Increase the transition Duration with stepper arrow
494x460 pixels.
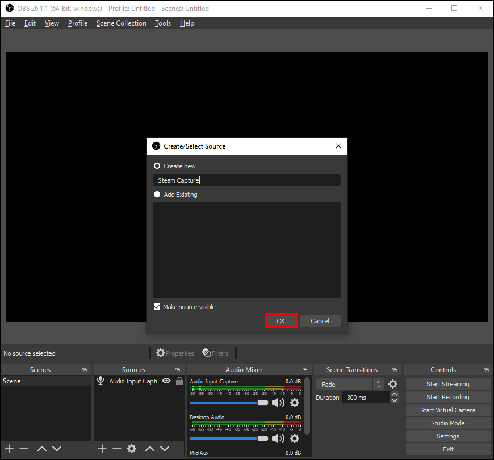coord(395,395)
